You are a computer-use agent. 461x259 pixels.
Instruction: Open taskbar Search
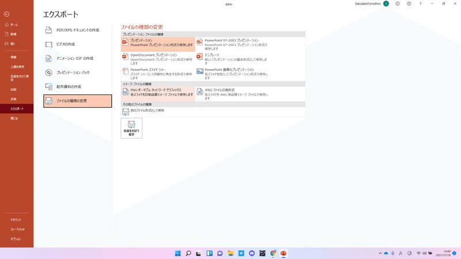pos(188,253)
